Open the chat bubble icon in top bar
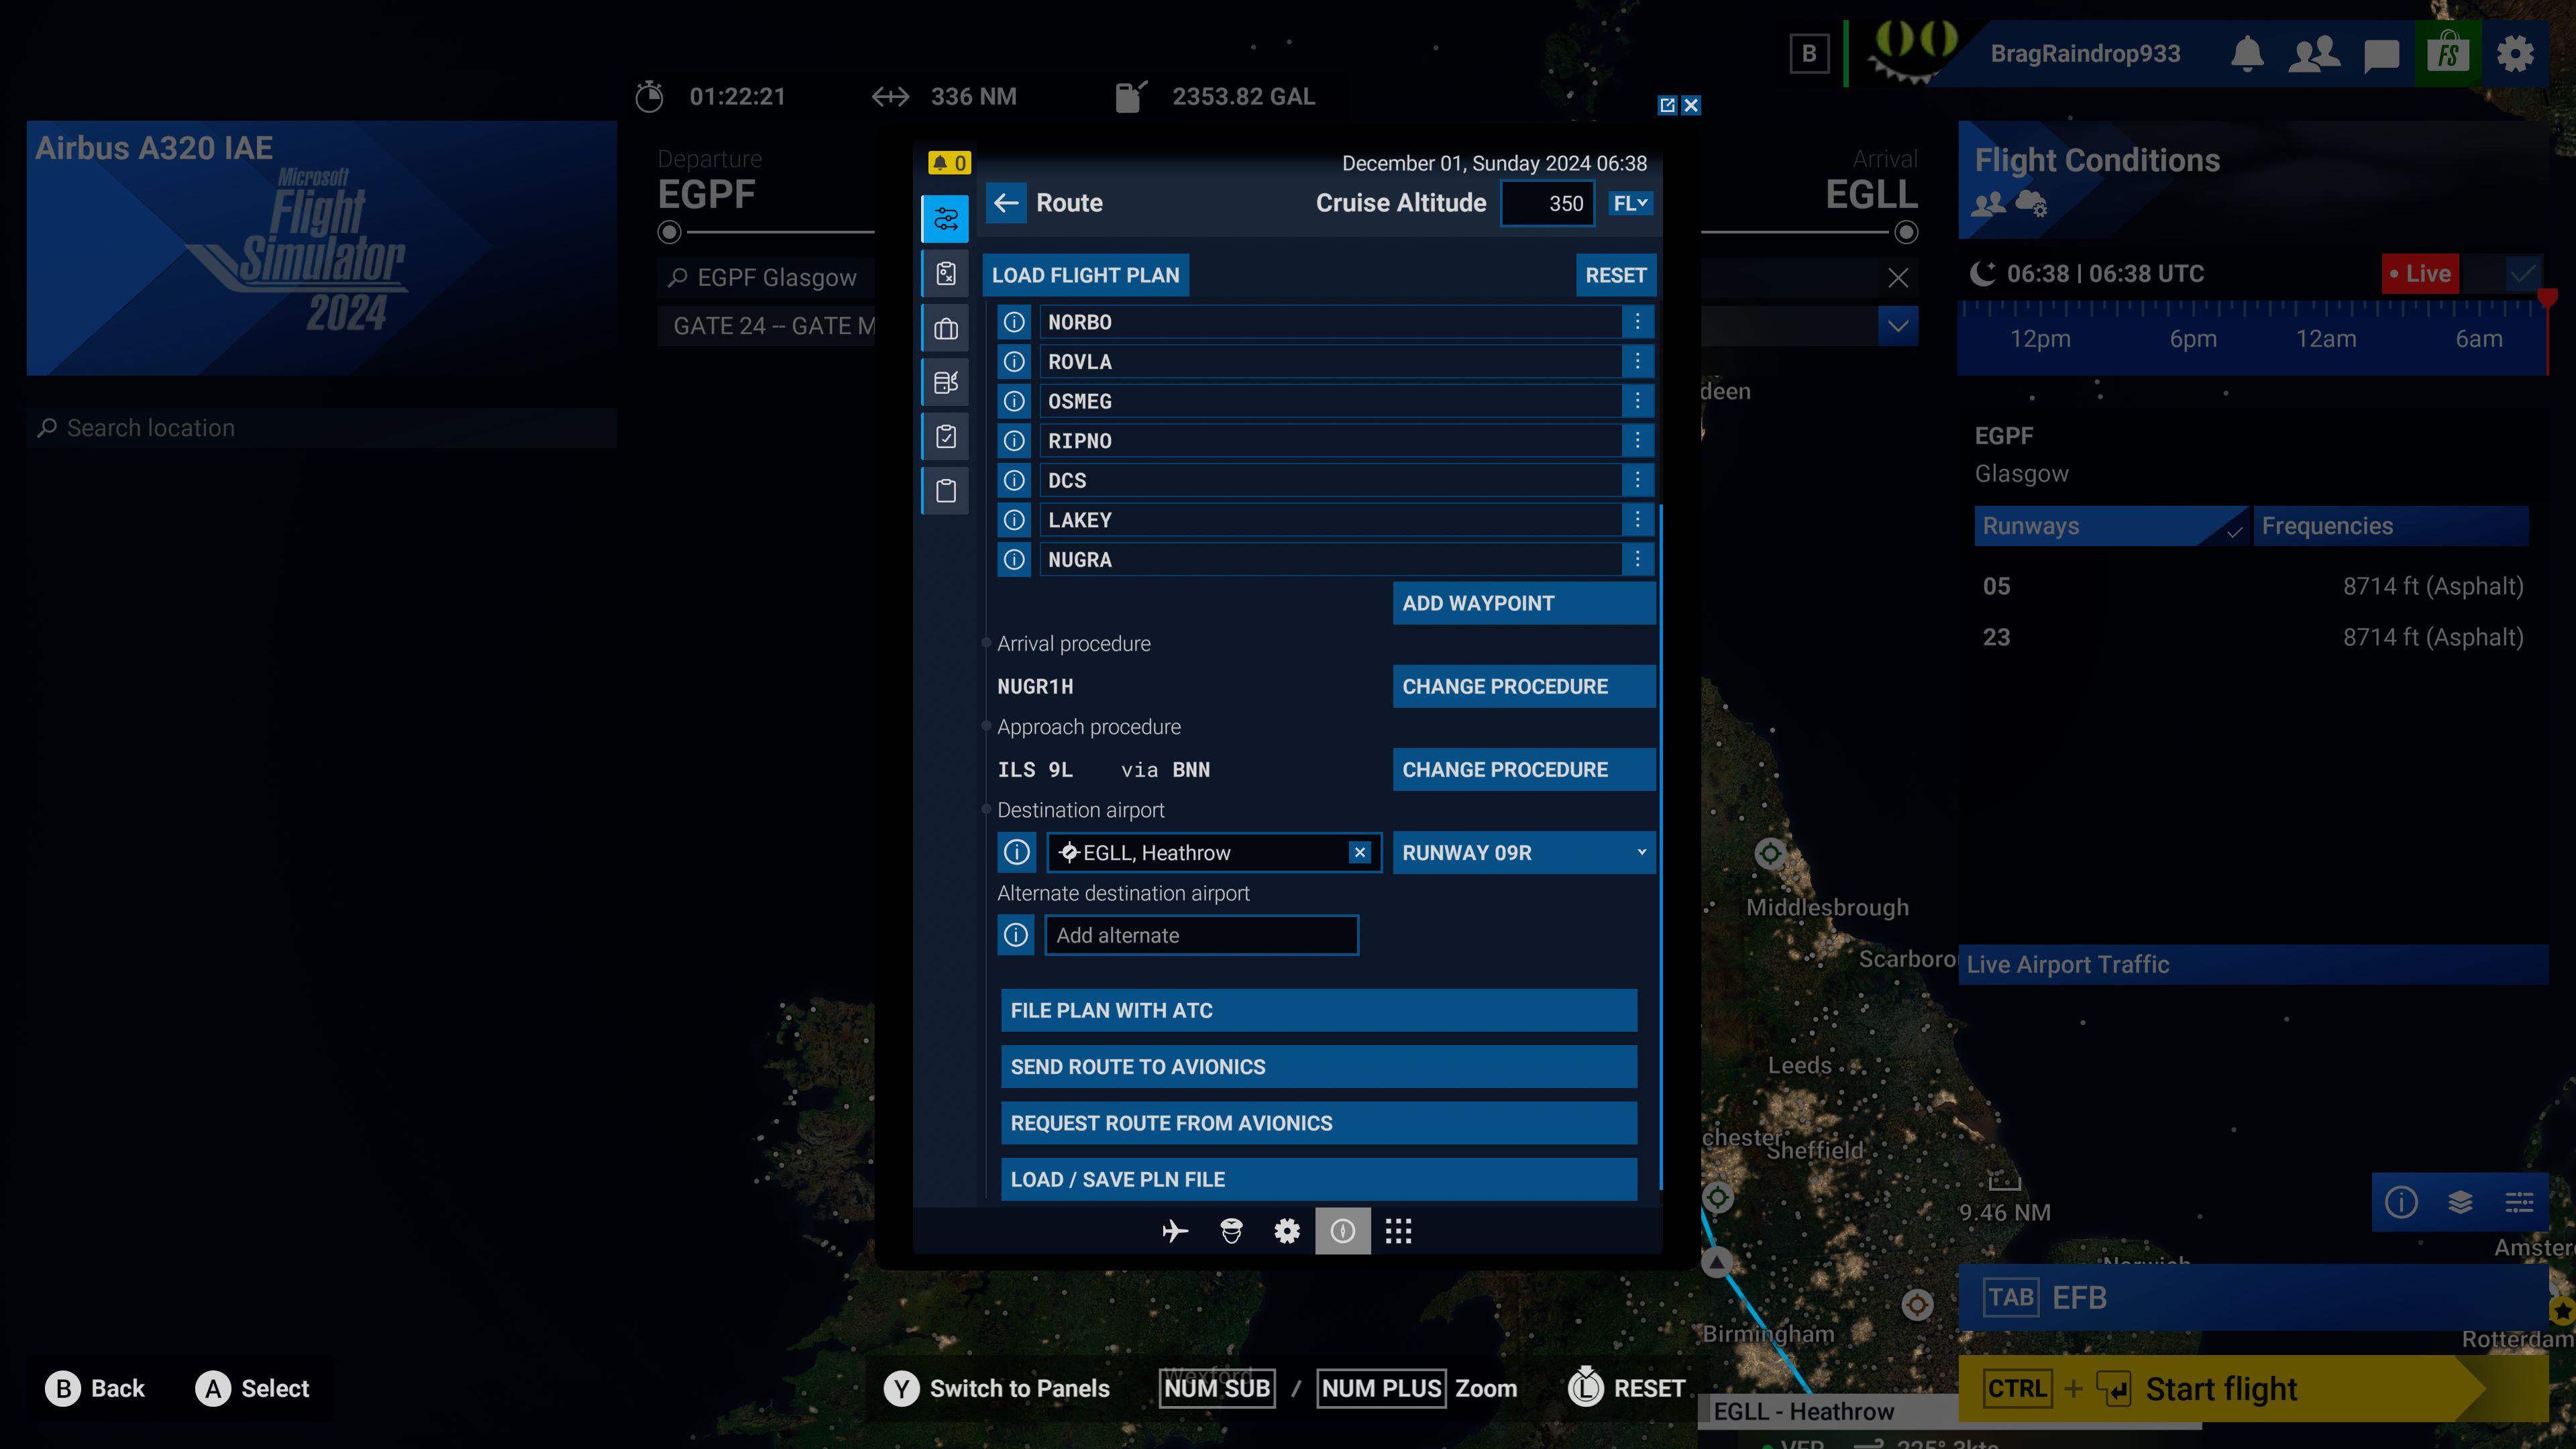The height and width of the screenshot is (1449, 2576). (2381, 55)
